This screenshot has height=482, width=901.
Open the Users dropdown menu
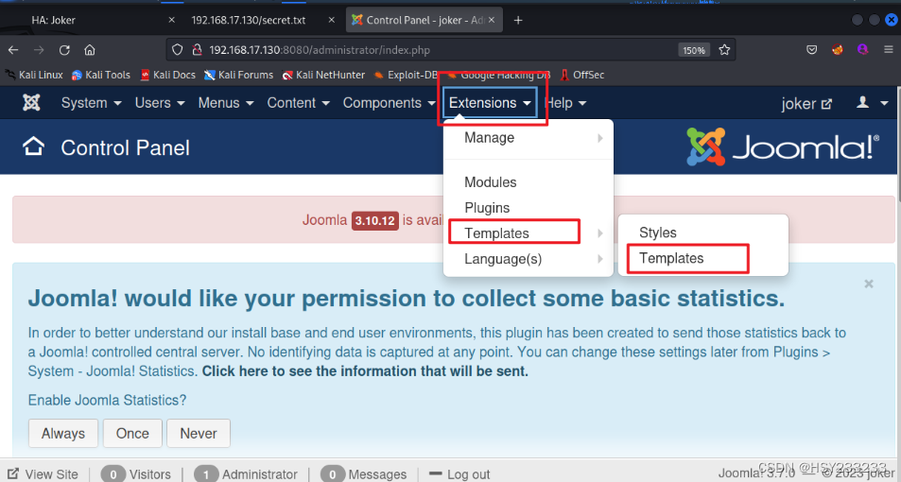(160, 103)
